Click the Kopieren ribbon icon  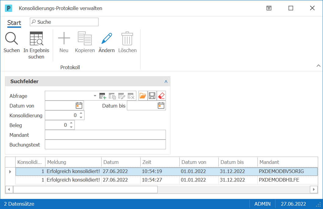point(85,38)
